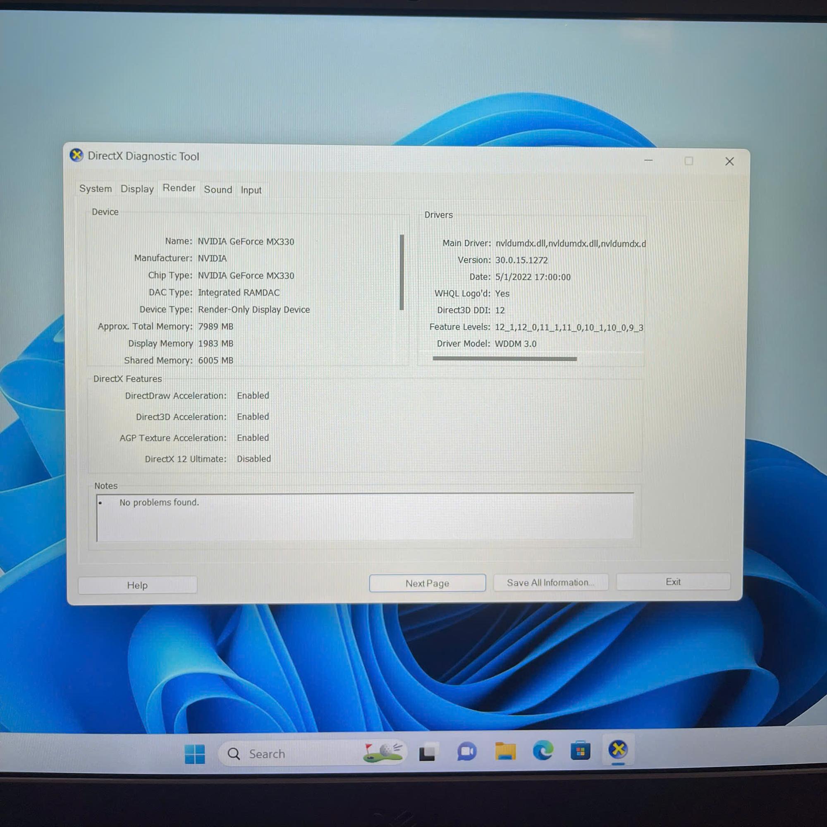Click the Search box in taskbar
The width and height of the screenshot is (827, 827).
click(x=312, y=753)
